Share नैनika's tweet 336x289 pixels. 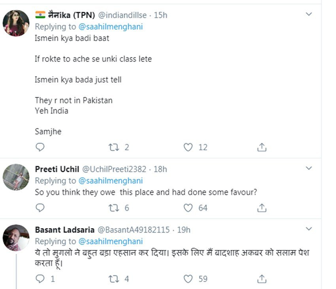[261, 147]
